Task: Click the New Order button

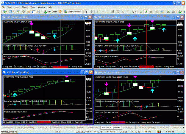Action: [x=50, y=12]
